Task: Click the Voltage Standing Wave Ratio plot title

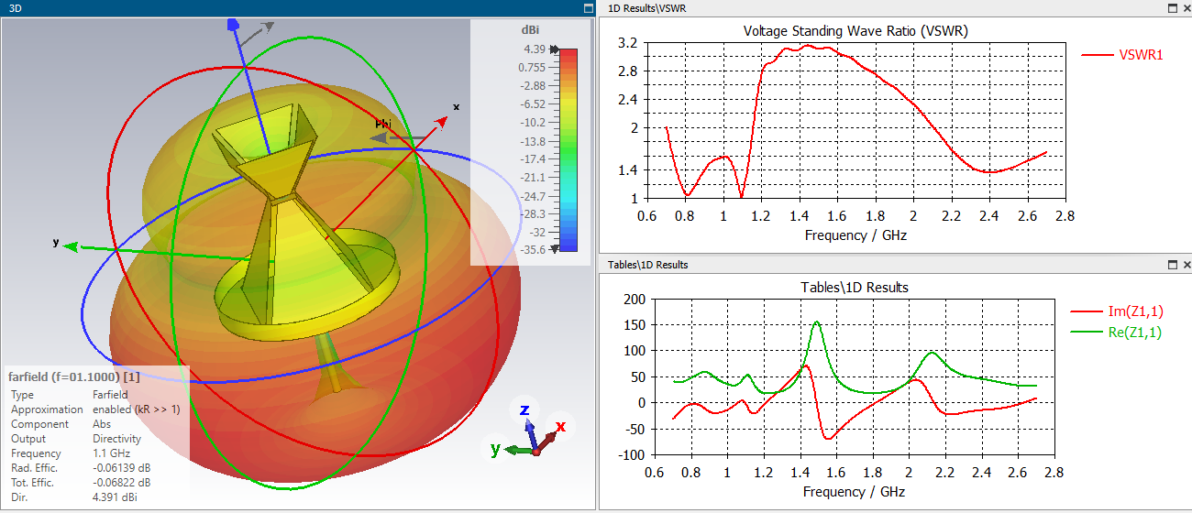Action: click(855, 30)
